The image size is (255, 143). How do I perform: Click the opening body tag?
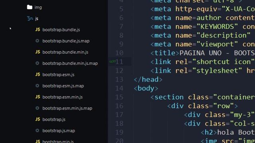146,88
